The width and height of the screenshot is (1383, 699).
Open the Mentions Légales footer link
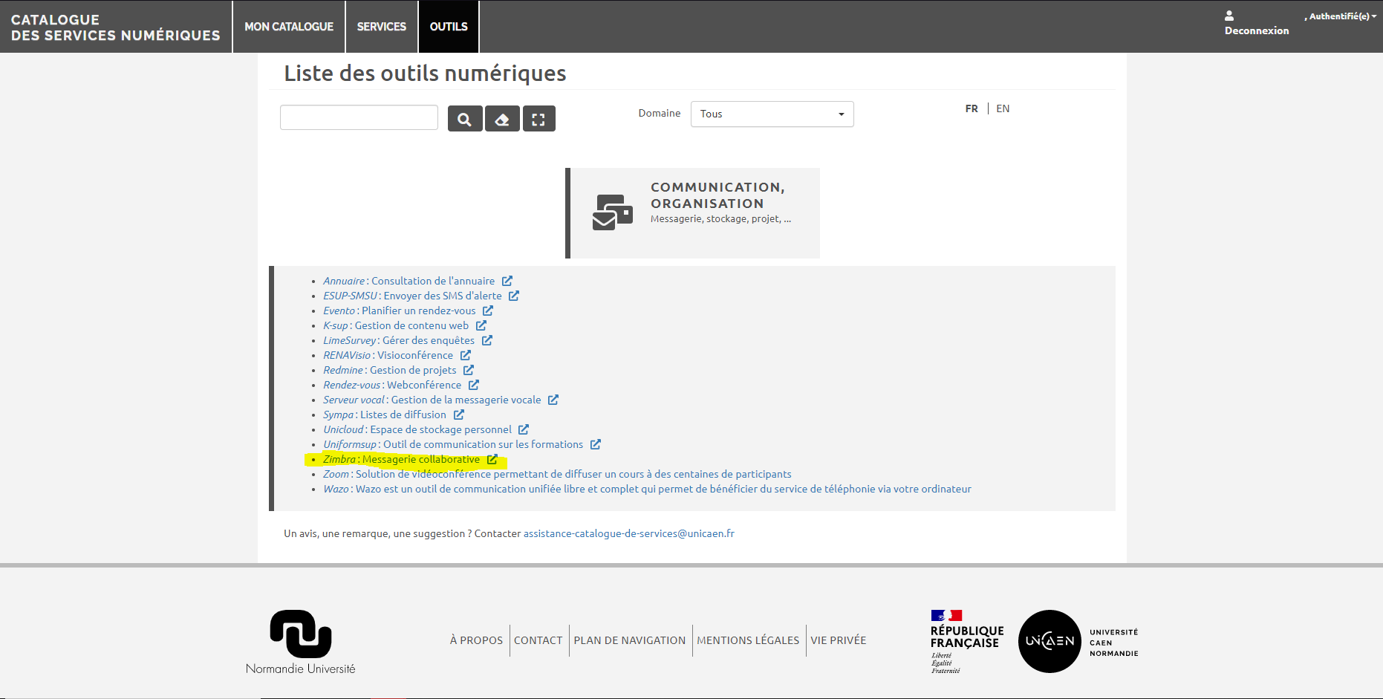(748, 640)
